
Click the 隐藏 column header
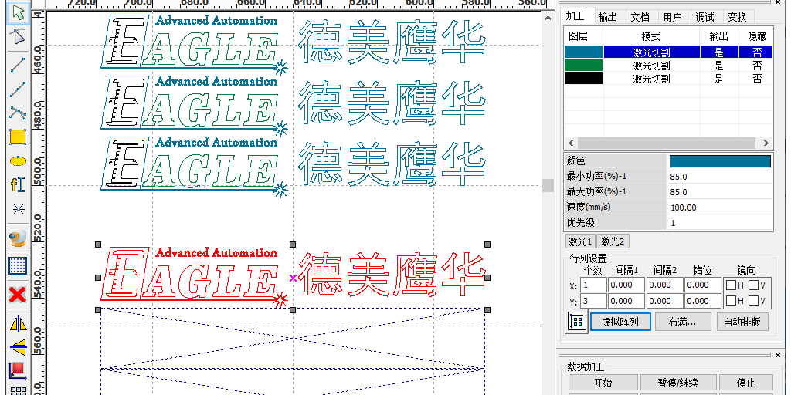tap(757, 36)
